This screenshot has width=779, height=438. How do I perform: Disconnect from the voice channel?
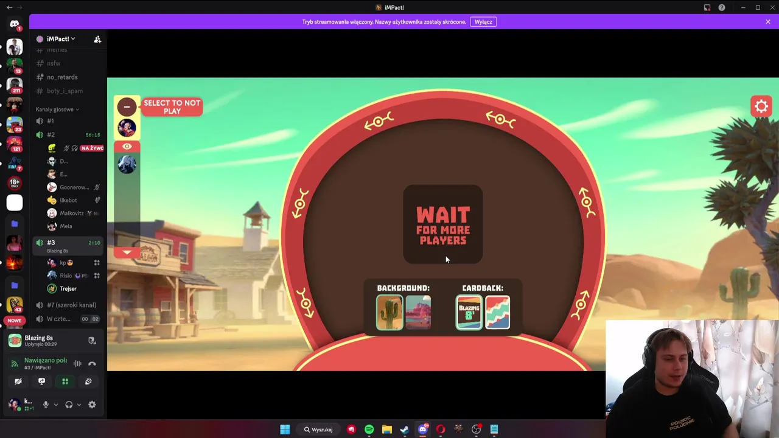pyautogui.click(x=92, y=364)
